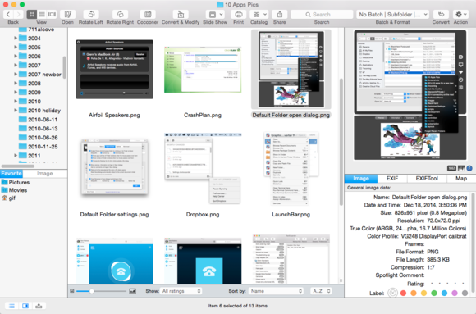This screenshot has height=314, width=476.
Task: Click Default Folder settings.png file name
Action: click(x=114, y=215)
